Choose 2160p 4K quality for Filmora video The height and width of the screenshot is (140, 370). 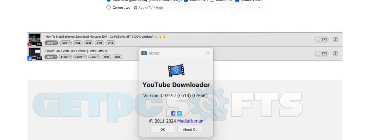click(51, 57)
